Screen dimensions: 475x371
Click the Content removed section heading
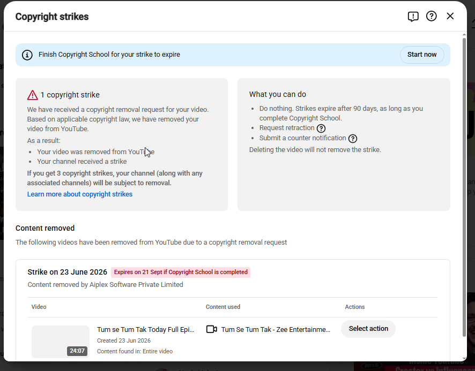pyautogui.click(x=45, y=228)
